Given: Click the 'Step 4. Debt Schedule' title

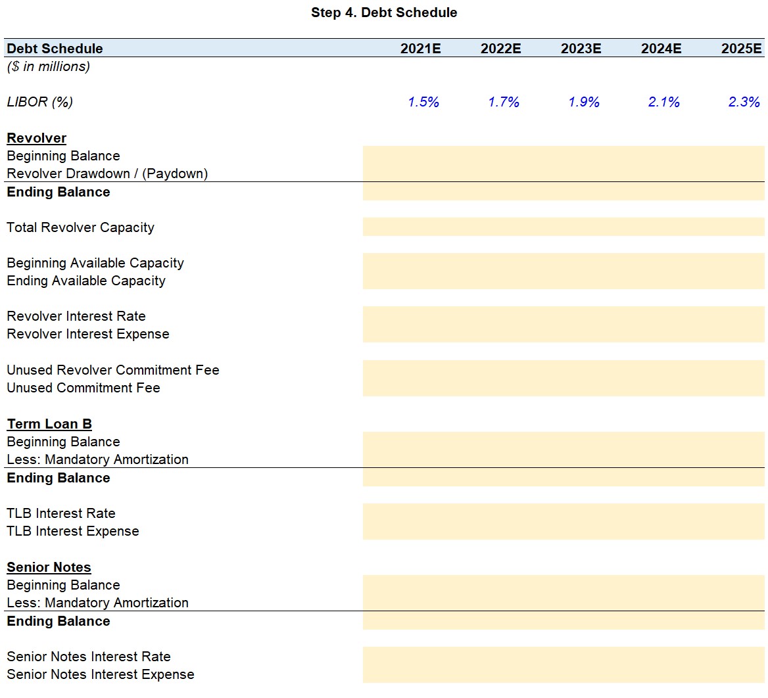Looking at the screenshot, I should pyautogui.click(x=384, y=12).
